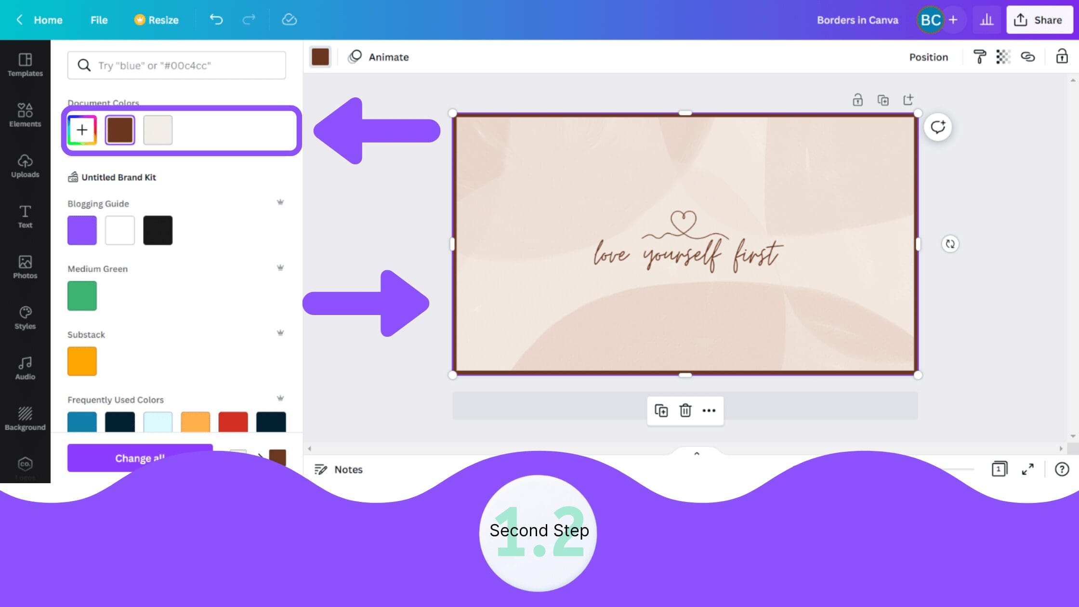
Task: Click the Animate button
Action: pyautogui.click(x=378, y=57)
